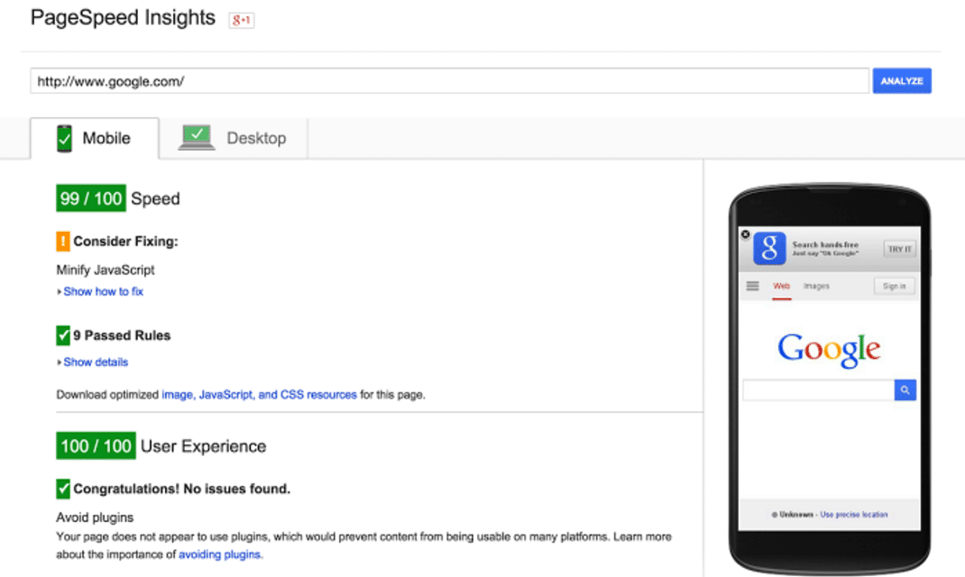Viewport: 965px width, 577px height.
Task: Click the 99 / 100 Speed score badge
Action: [91, 199]
